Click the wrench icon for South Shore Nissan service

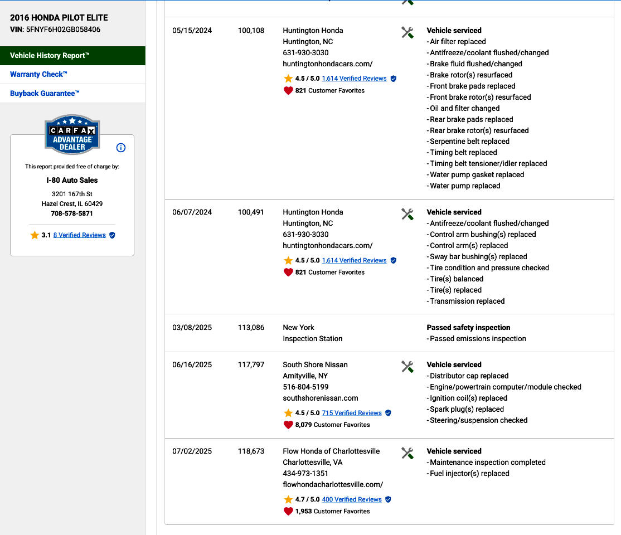(407, 367)
